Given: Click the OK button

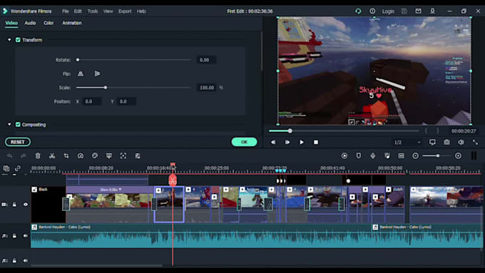Looking at the screenshot, I should coord(244,142).
